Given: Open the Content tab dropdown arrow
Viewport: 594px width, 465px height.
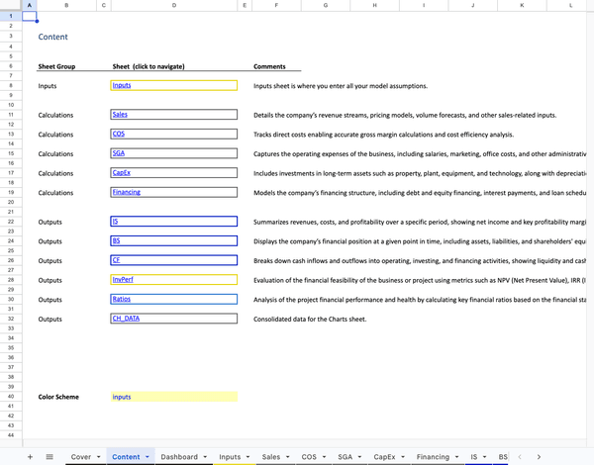Looking at the screenshot, I should click(148, 457).
